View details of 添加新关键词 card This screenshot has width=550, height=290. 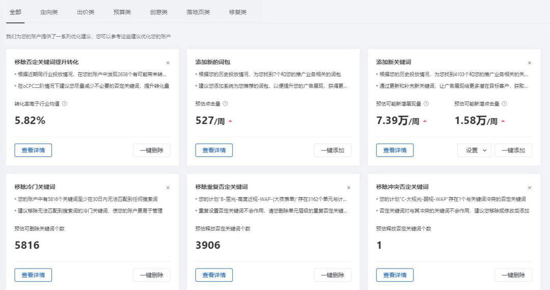[395, 150]
